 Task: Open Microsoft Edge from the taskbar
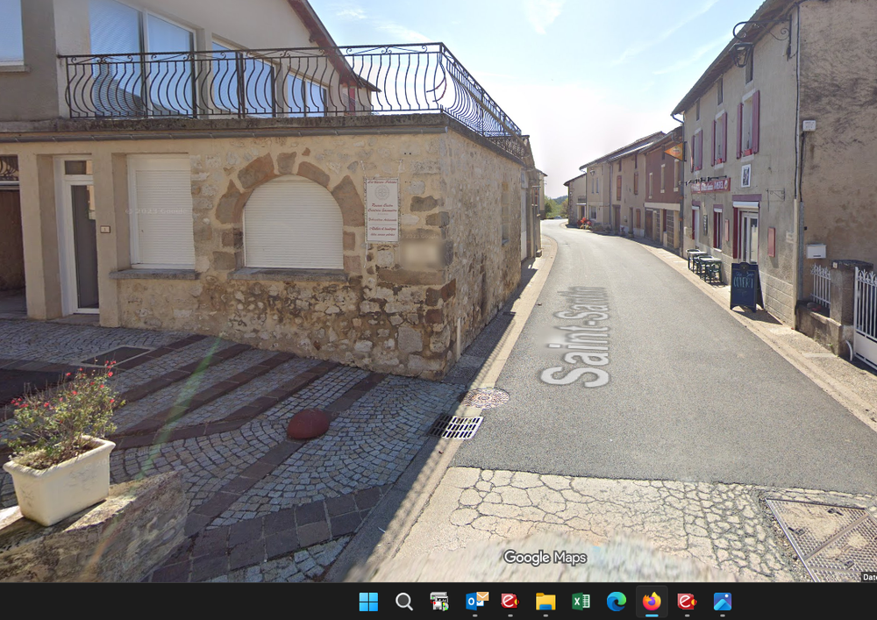tap(617, 602)
